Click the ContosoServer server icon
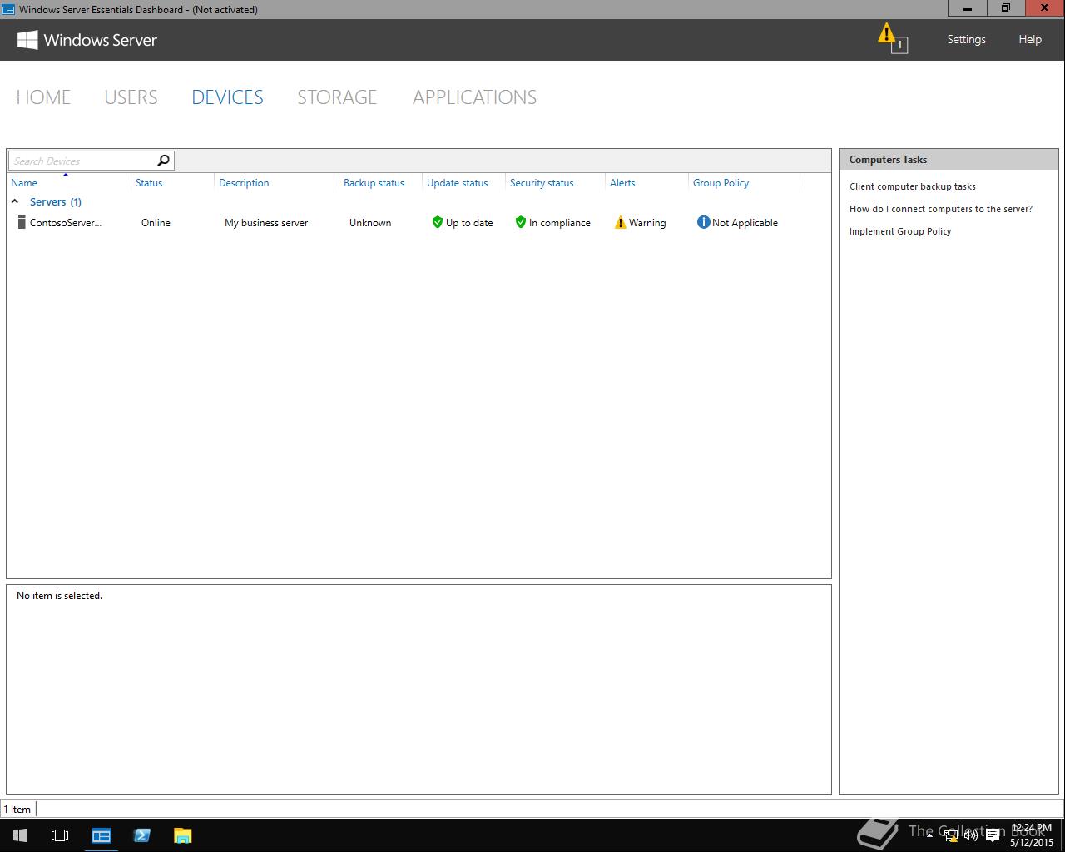 [x=22, y=222]
